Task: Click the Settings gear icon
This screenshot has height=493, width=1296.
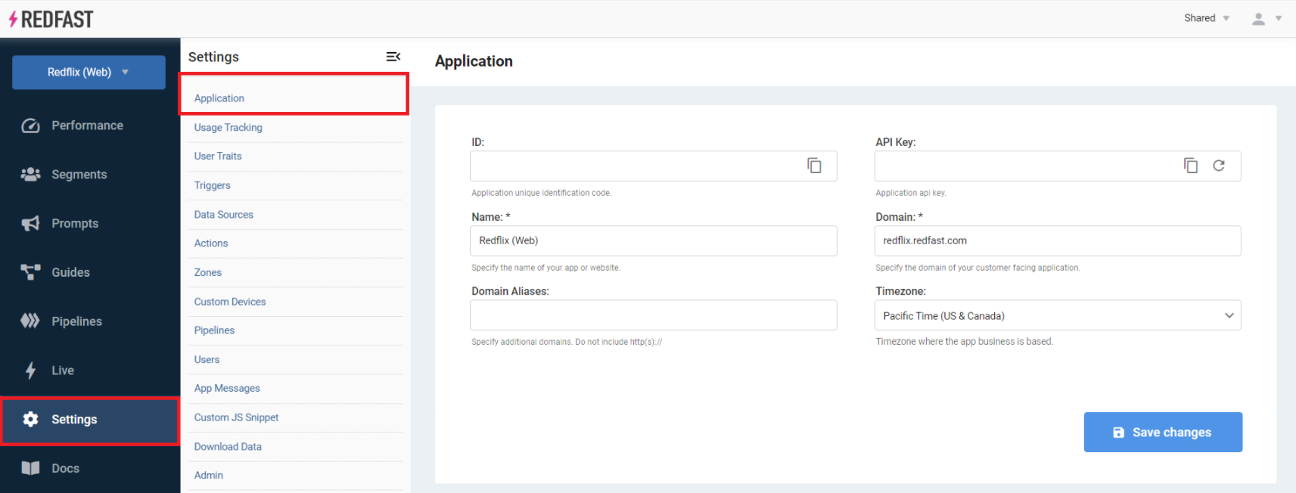Action: [x=30, y=419]
